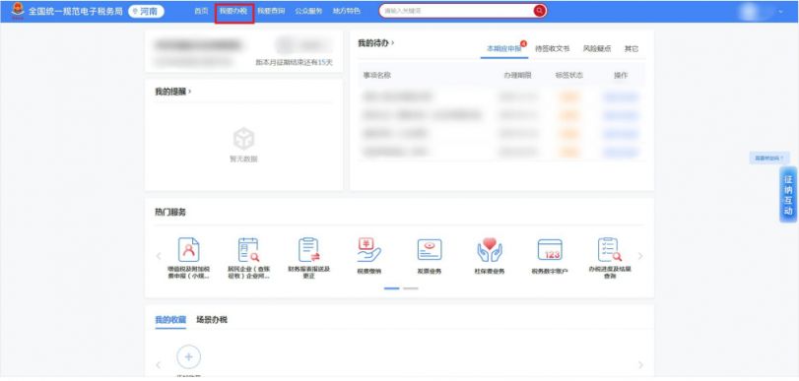Switch to the 本期应申报 tab
Viewport: 799px width, 381px height.
click(504, 49)
